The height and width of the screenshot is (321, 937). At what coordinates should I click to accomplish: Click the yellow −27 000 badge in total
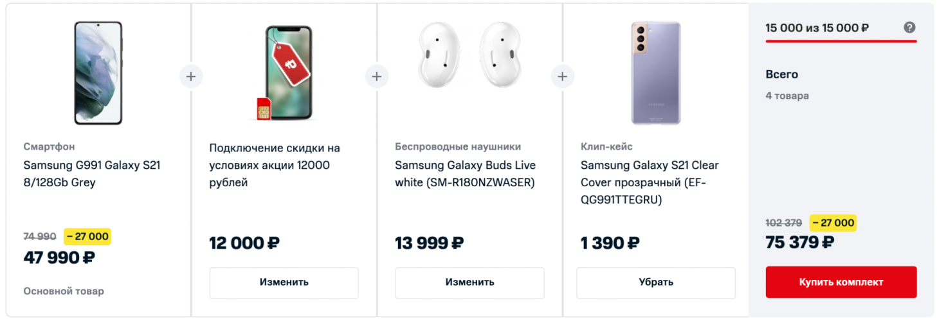[833, 223]
